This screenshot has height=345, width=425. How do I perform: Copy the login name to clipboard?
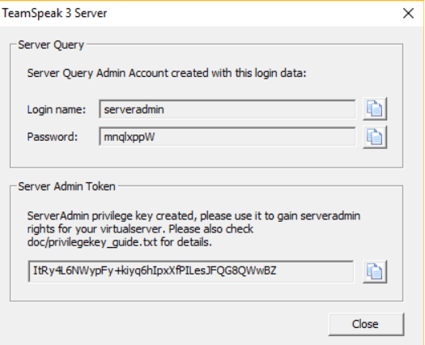point(375,109)
